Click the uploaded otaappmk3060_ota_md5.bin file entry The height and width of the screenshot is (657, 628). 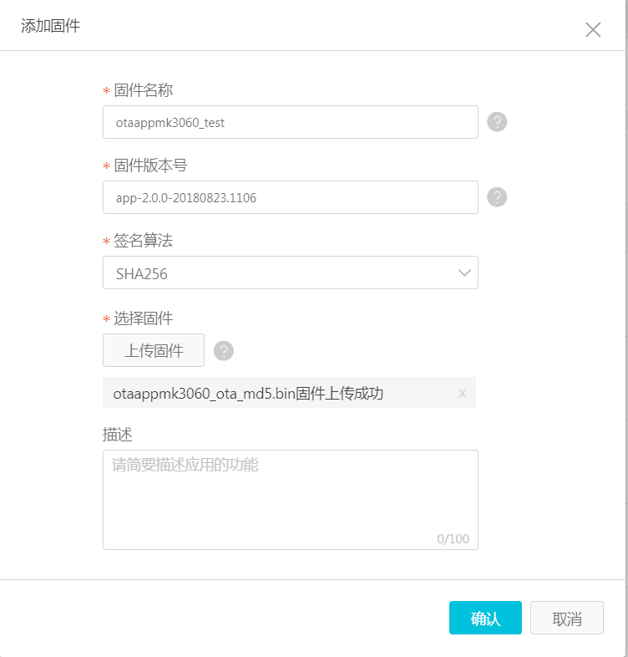249,393
